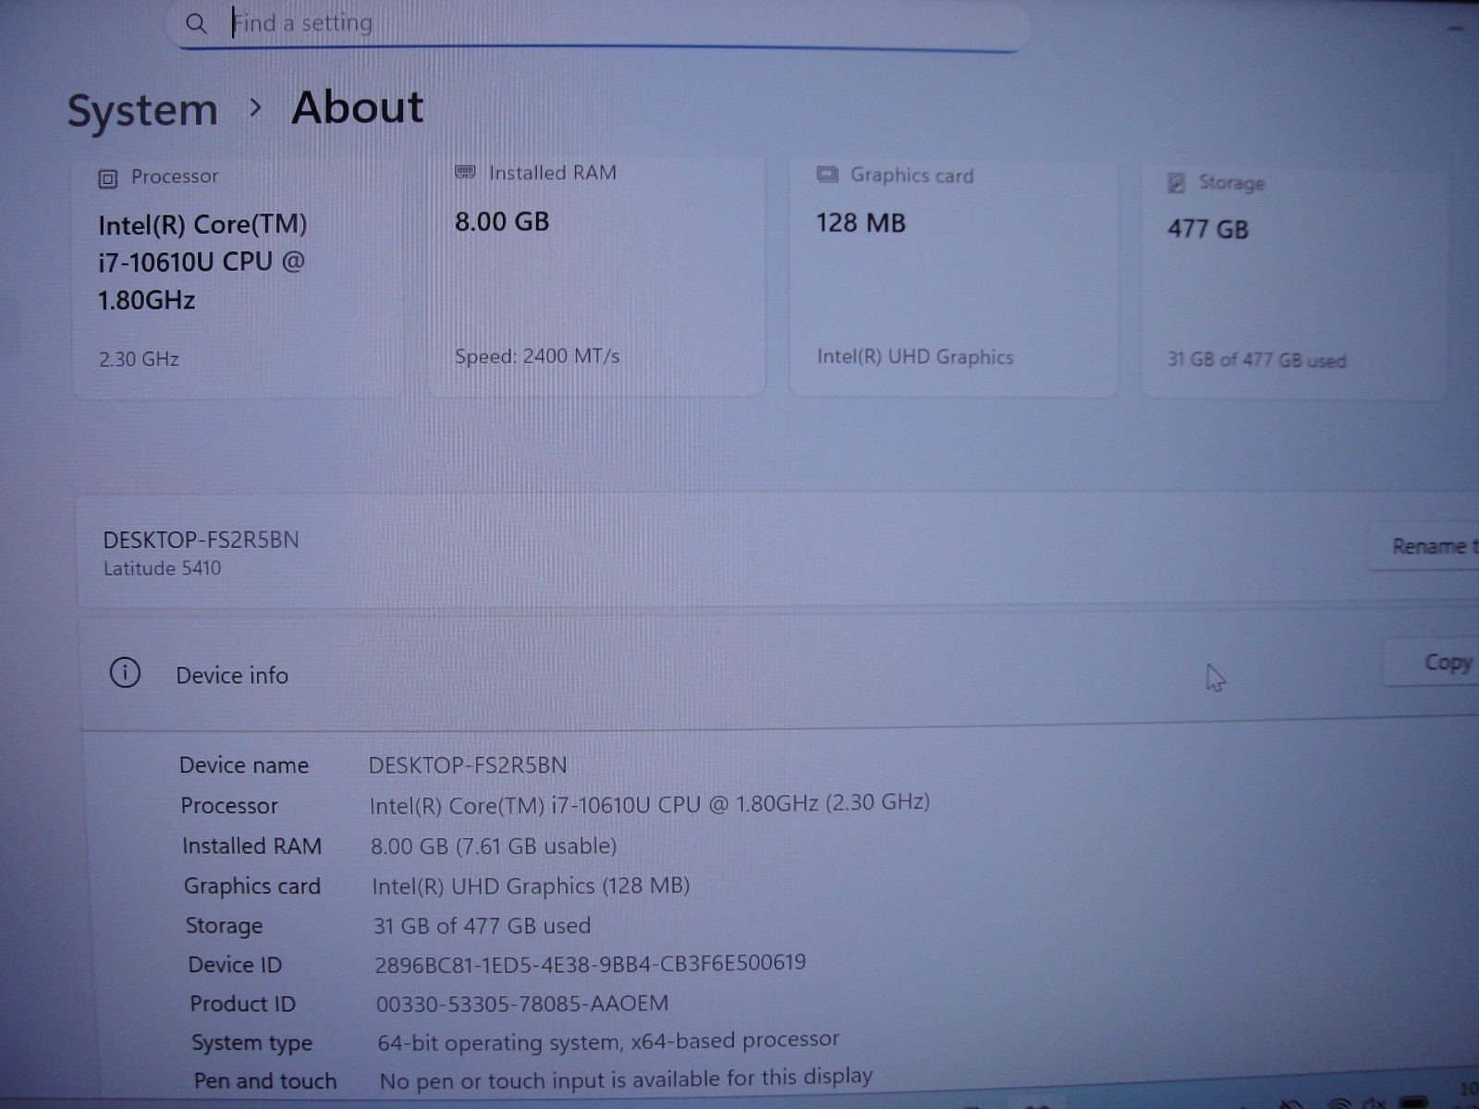Select Storage value in Device info list
The width and height of the screenshot is (1479, 1109).
point(482,926)
